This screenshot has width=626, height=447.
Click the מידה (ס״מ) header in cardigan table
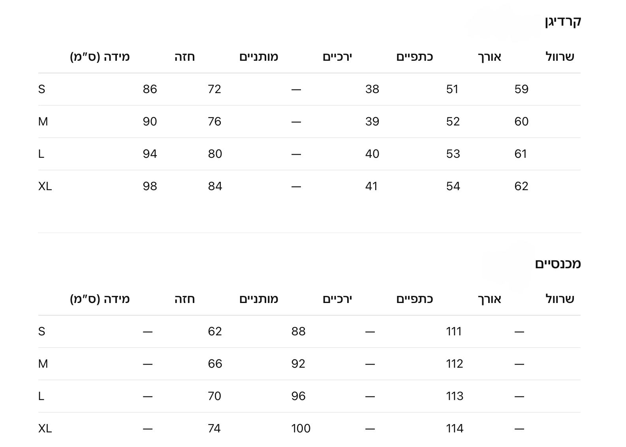point(100,57)
